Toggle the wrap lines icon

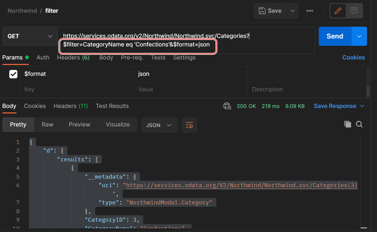(189, 125)
